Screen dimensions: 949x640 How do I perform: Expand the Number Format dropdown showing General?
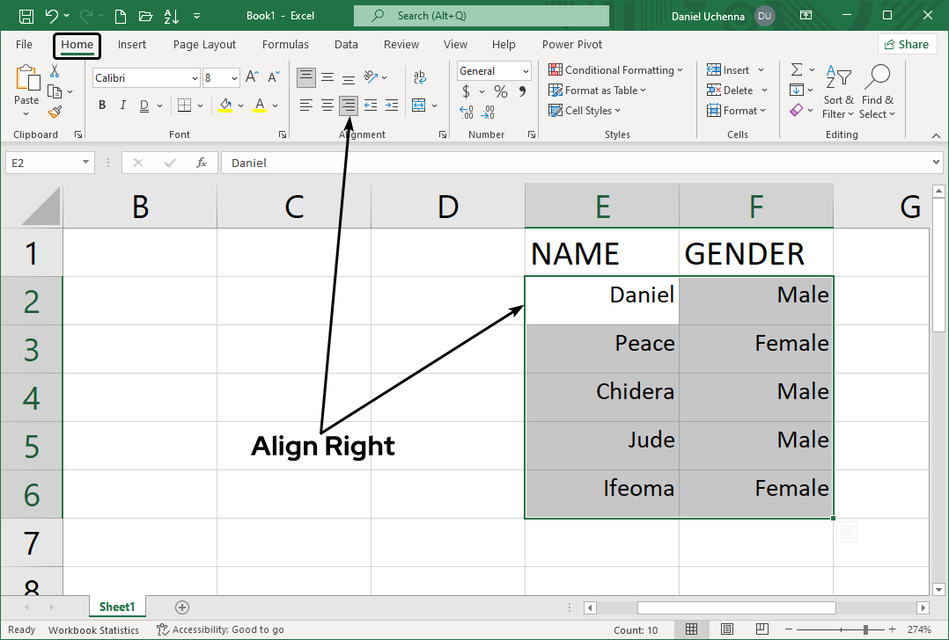[524, 70]
